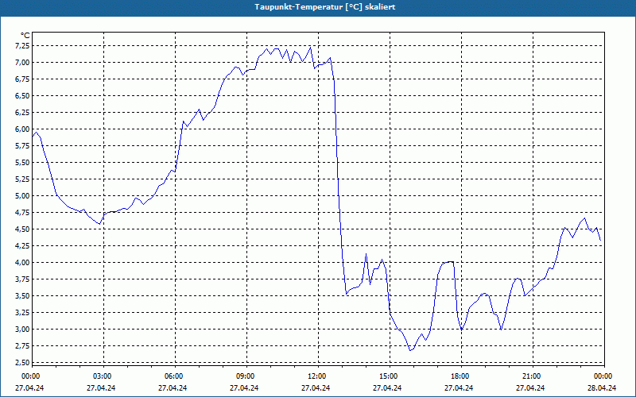Pick the 2,50 y-axis value
The height and width of the screenshot is (397, 636).
click(22, 363)
